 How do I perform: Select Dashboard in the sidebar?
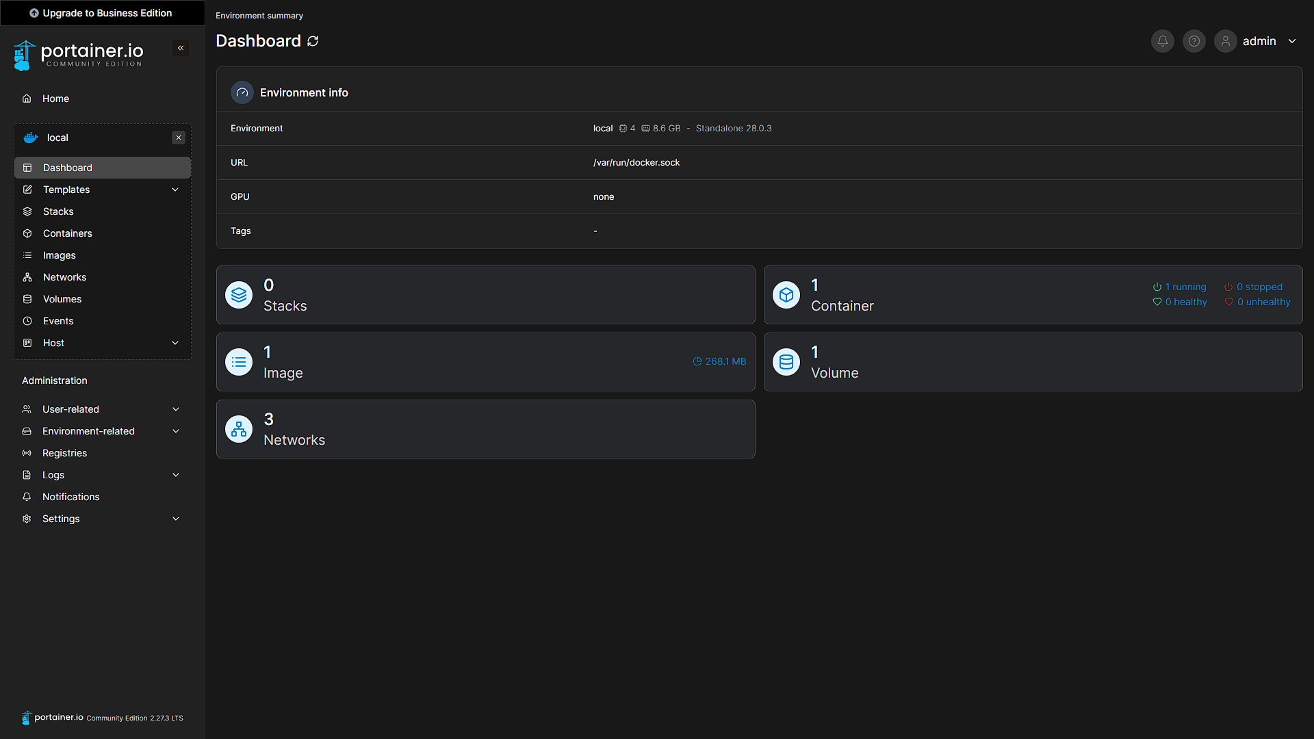point(103,168)
